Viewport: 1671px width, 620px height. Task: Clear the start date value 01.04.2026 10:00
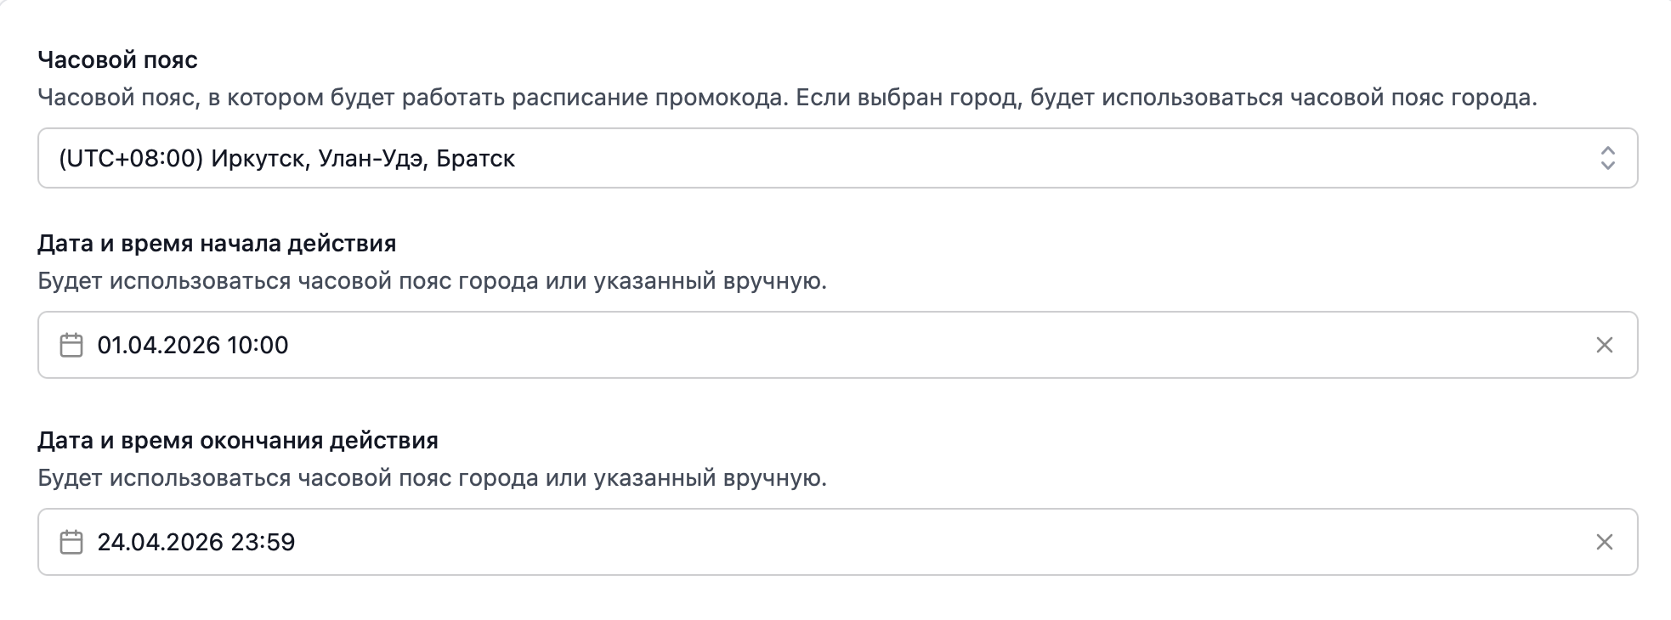click(x=1604, y=346)
